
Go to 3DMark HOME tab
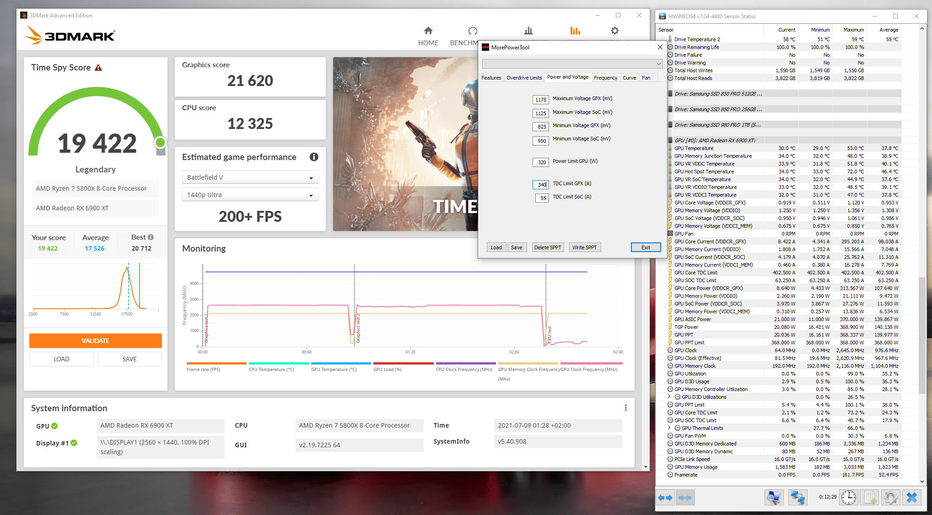[428, 36]
